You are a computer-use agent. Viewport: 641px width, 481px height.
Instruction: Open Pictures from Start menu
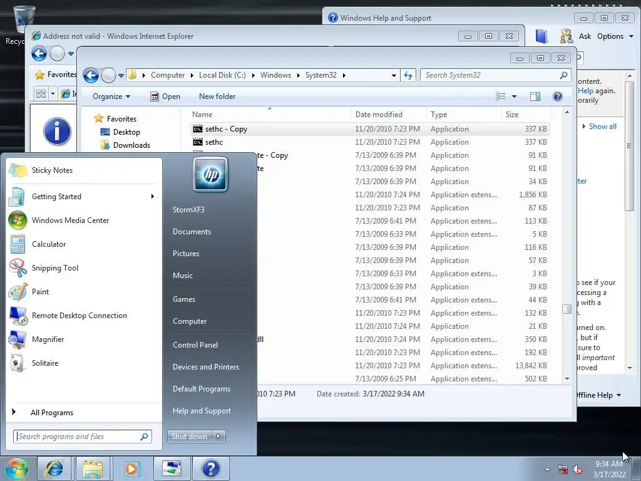click(185, 254)
